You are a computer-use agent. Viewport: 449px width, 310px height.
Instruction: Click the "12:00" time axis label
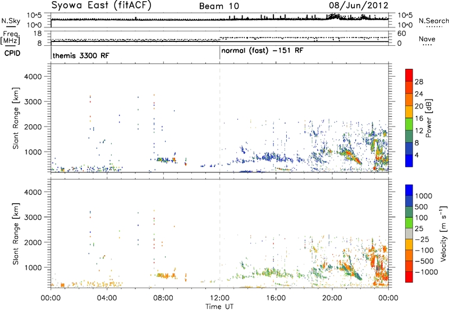pyautogui.click(x=219, y=298)
